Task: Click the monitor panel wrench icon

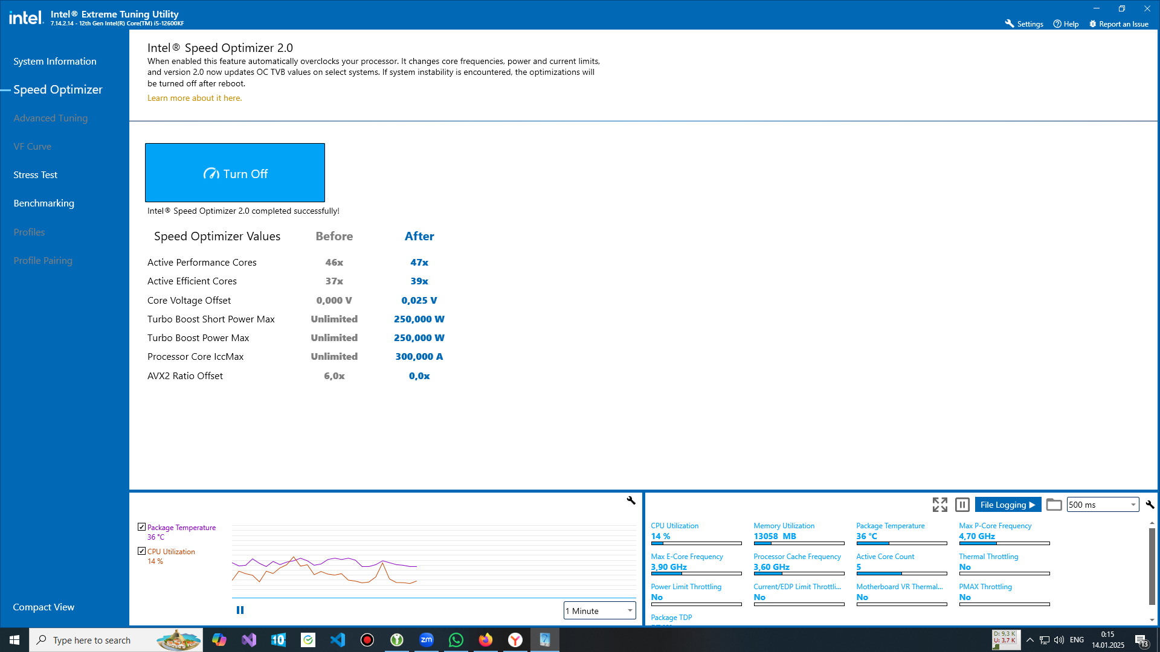Action: click(1150, 505)
